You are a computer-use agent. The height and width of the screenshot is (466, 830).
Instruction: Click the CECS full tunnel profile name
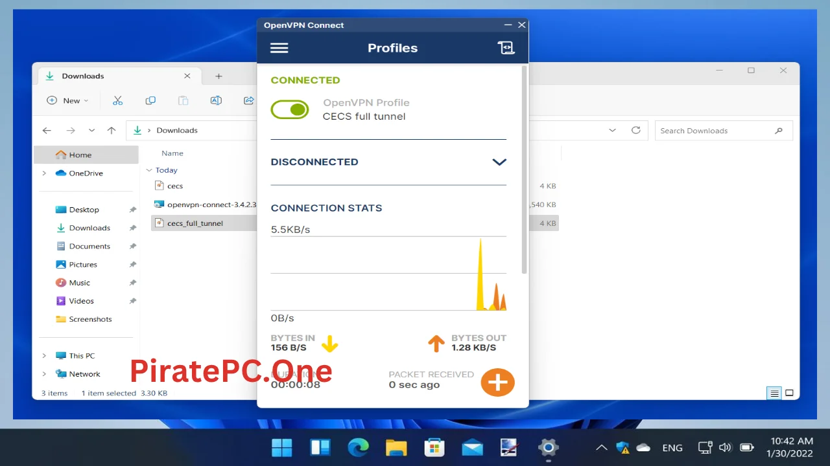[x=364, y=116]
